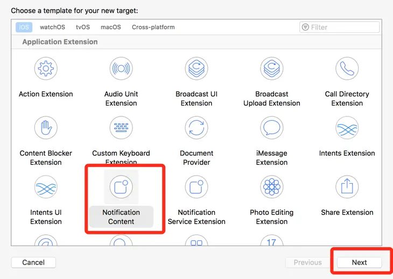Focus the Filter search field
This screenshot has width=393, height=279.
coord(339,27)
